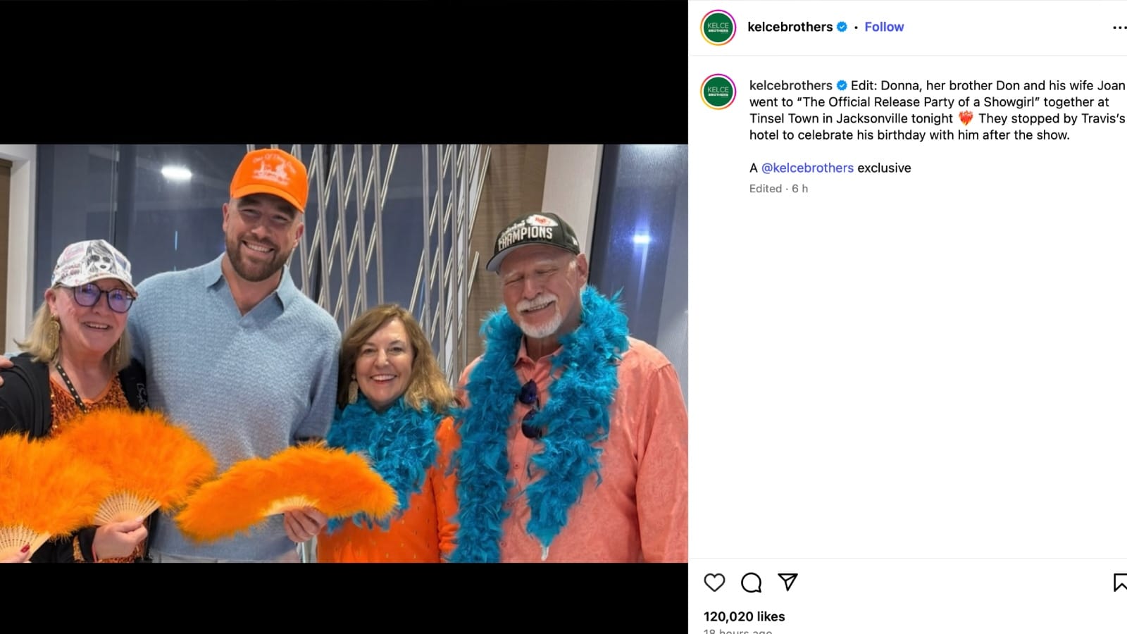Click the heart emoji in the caption
The height and width of the screenshot is (634, 1127).
(x=965, y=118)
